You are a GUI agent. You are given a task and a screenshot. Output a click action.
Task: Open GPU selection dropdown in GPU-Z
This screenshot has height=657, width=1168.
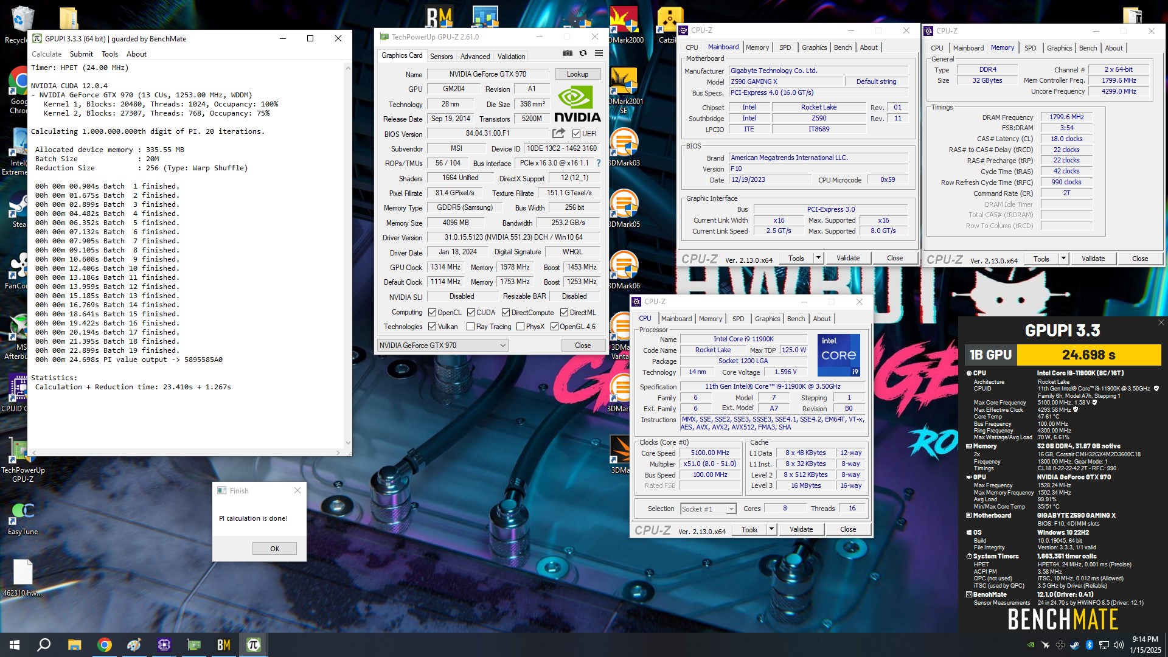coord(442,346)
